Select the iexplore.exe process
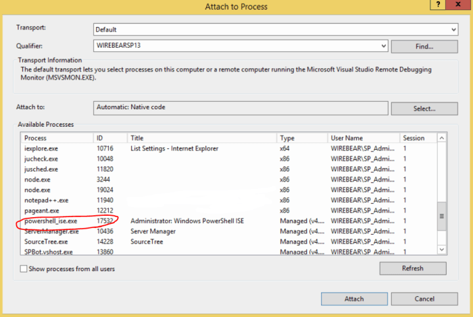 [x=41, y=148]
